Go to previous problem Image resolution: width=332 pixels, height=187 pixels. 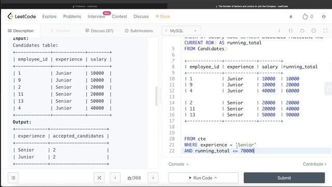tap(115, 178)
